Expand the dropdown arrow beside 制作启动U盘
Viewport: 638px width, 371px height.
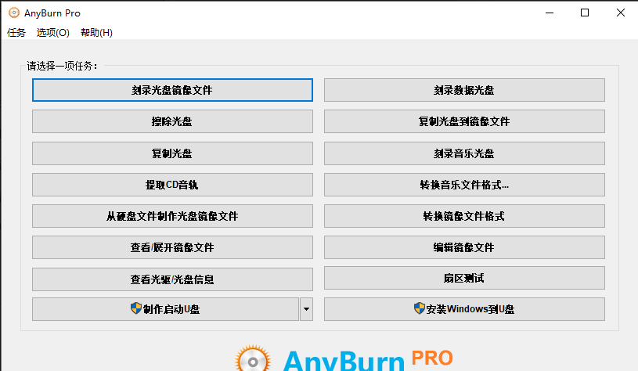(306, 309)
